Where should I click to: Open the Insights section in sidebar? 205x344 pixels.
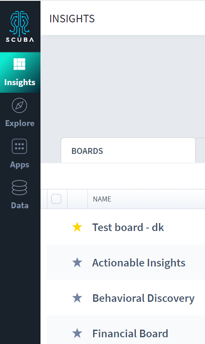coord(20,73)
